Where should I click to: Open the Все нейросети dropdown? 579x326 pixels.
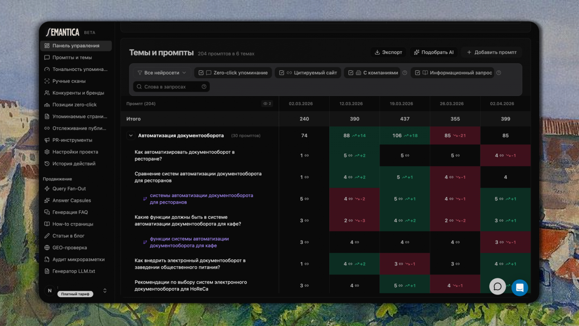162,73
